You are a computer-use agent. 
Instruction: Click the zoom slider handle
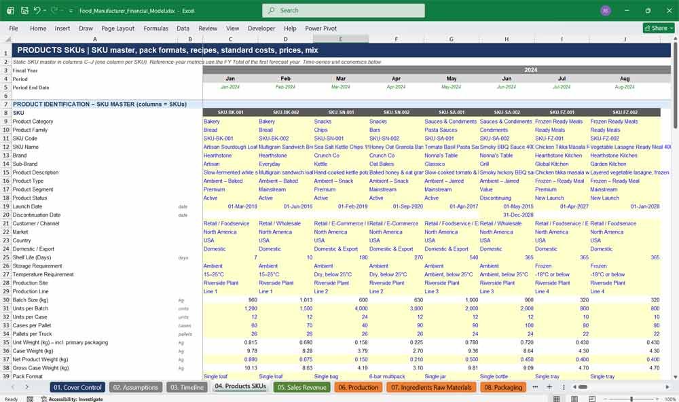tap(631, 399)
